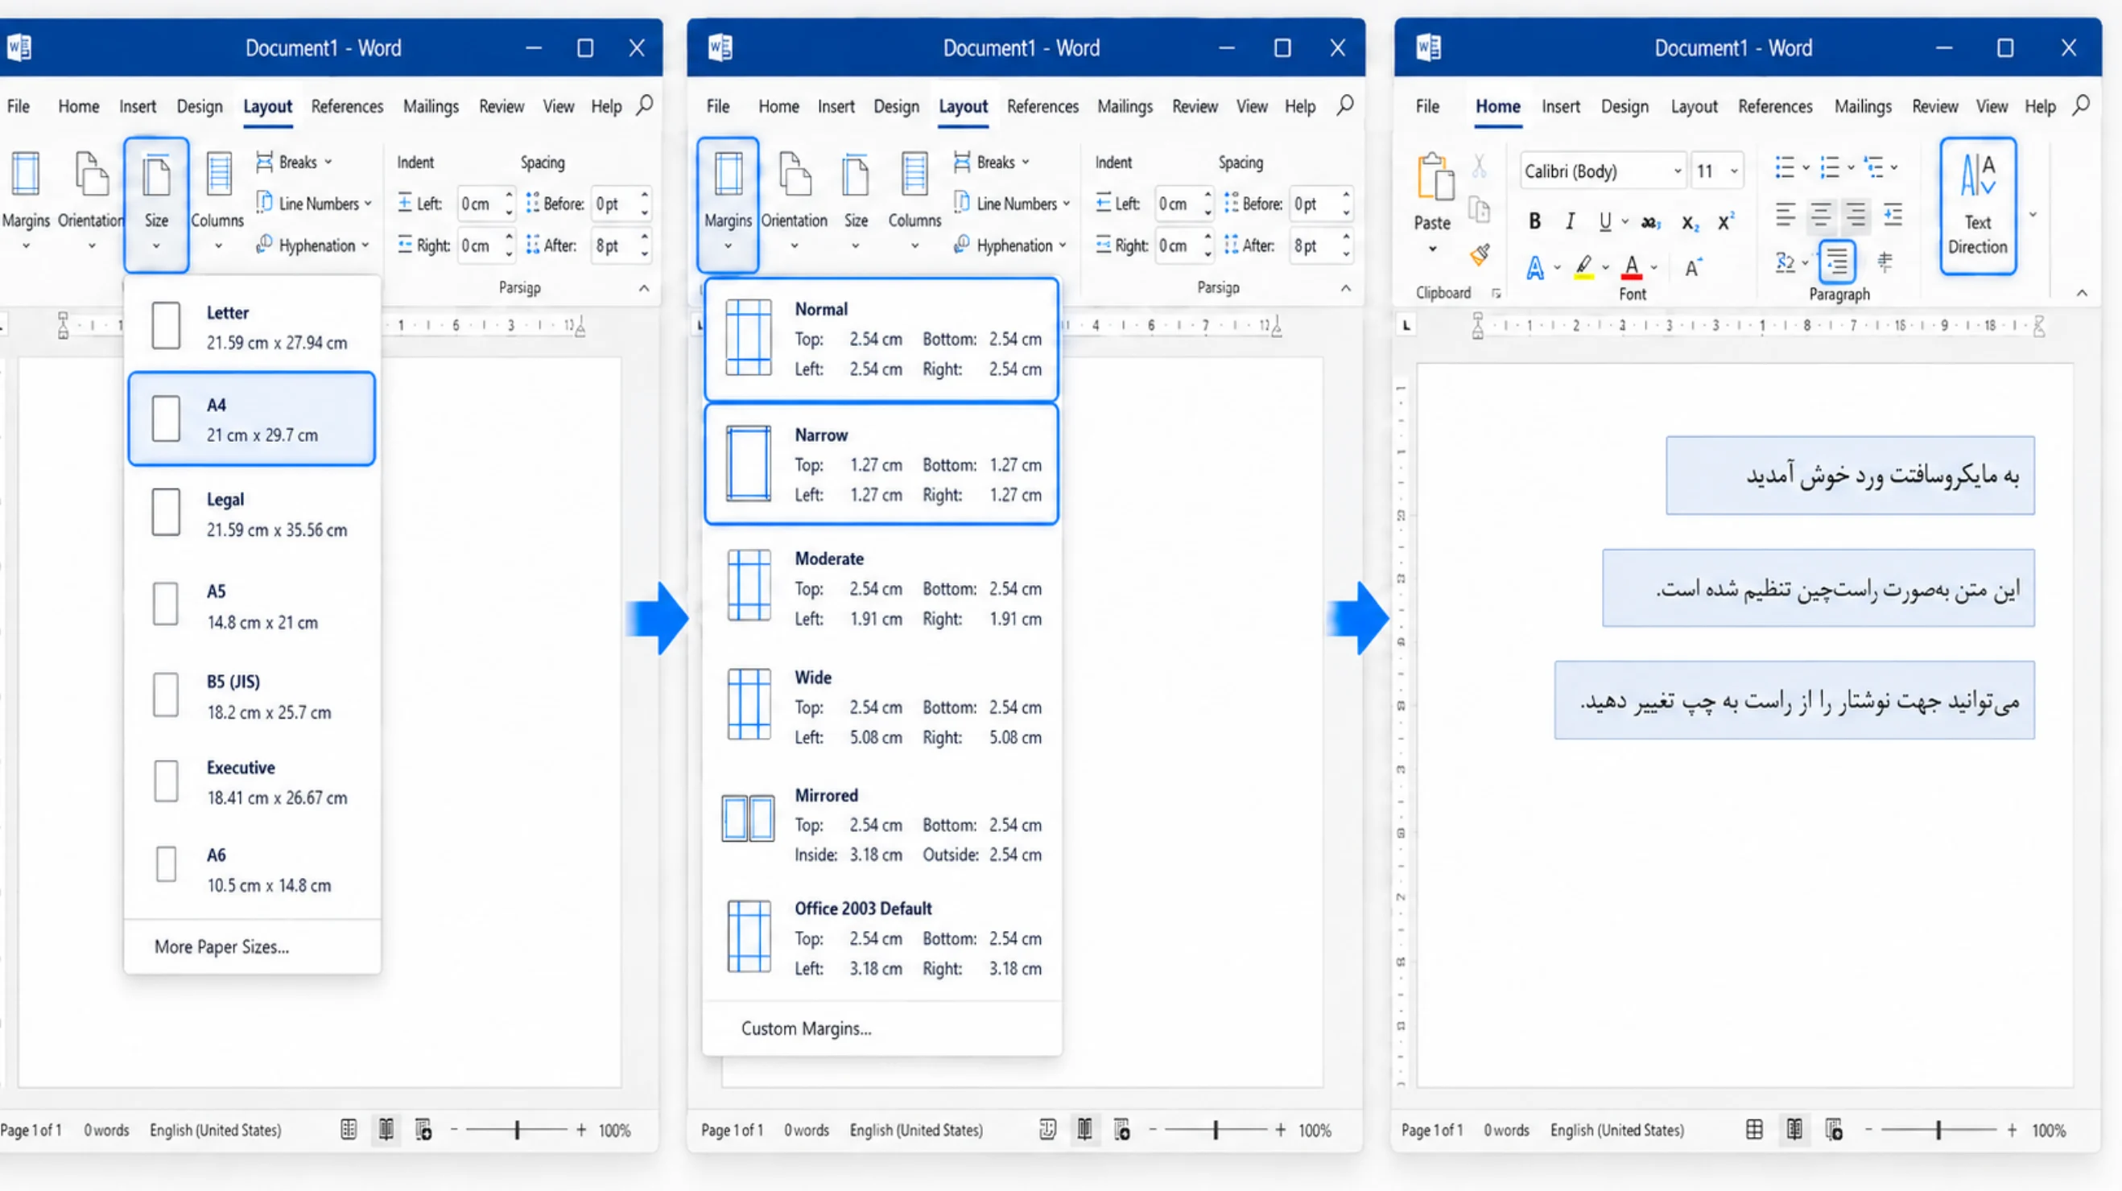Toggle Subscript formatting

[x=1690, y=222]
